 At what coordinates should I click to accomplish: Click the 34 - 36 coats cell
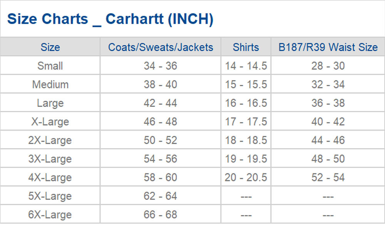coord(161,66)
